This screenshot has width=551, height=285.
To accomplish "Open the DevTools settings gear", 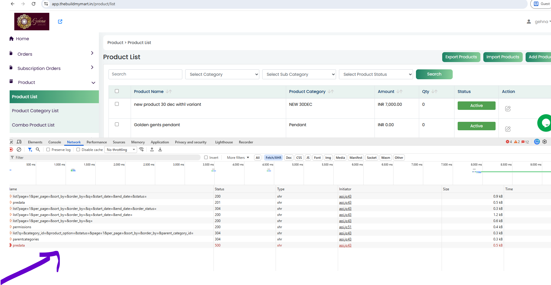I will [545, 142].
